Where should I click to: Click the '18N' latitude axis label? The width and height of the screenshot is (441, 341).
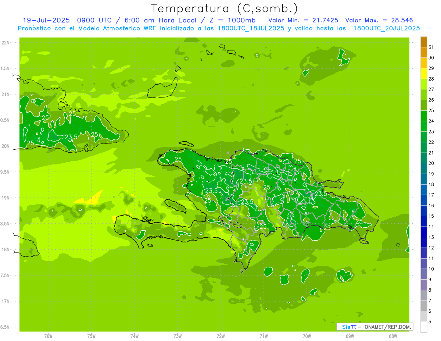[6, 249]
